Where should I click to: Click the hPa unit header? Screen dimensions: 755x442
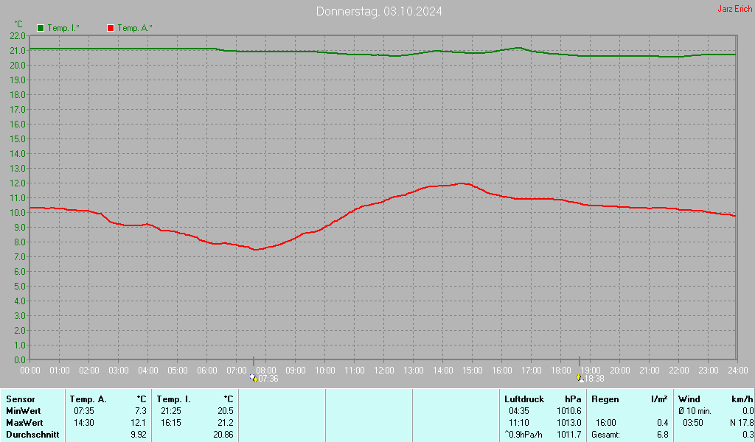click(x=573, y=399)
